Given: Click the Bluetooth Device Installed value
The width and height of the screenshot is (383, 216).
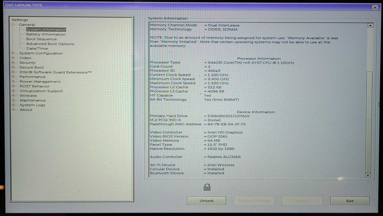Looking at the screenshot, I should point(216,173).
